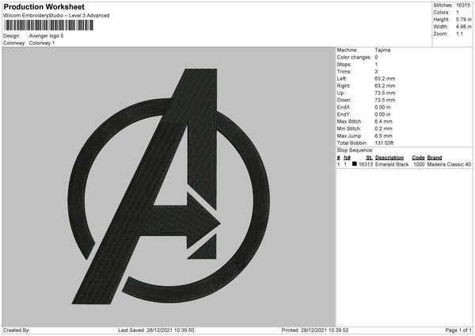475x336 pixels.
Task: Click the Wilcom EmbroideryStudio Level 3 Advanced text
Action: (56, 16)
